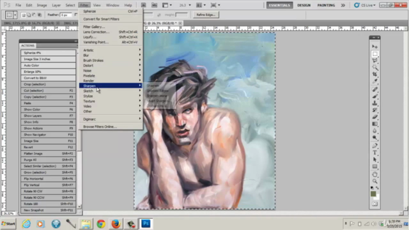Image resolution: width=409 pixels, height=230 pixels.
Task: Select the Healing Brush tool
Action: click(375, 89)
